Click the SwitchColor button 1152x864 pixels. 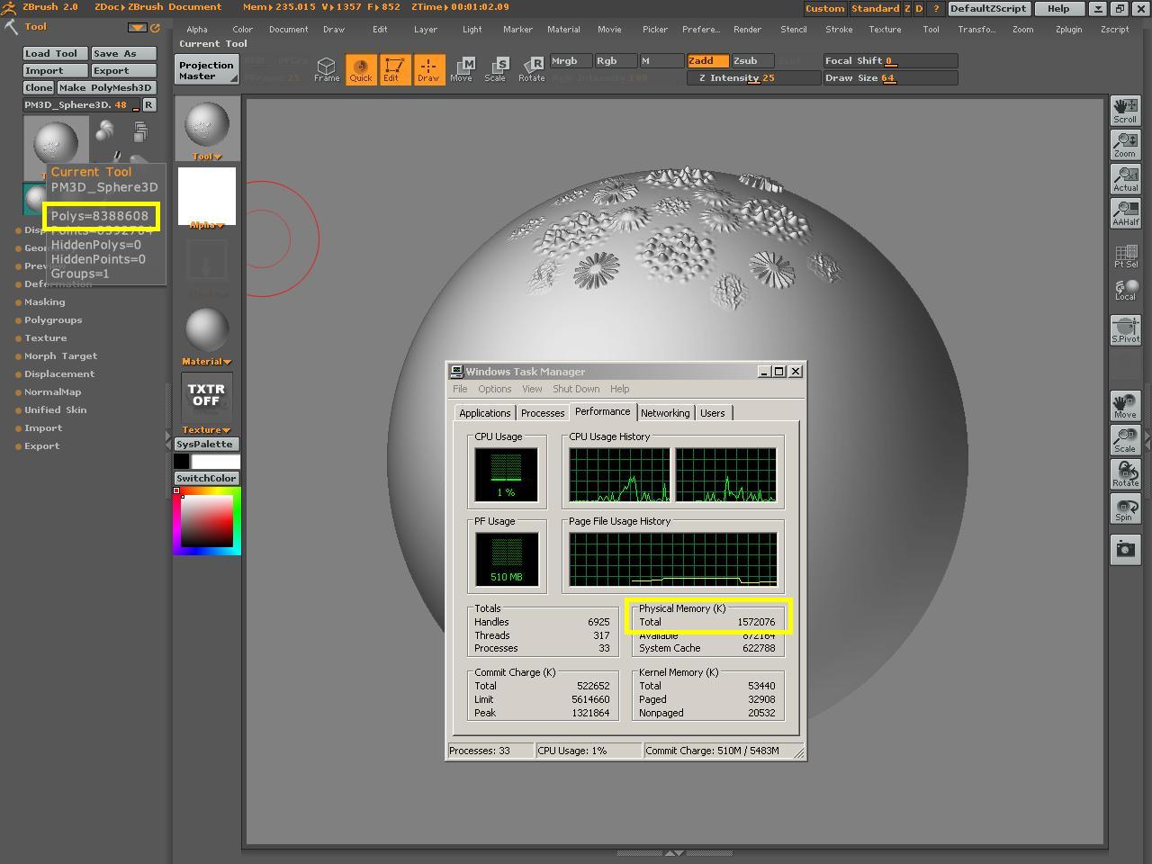coord(207,479)
